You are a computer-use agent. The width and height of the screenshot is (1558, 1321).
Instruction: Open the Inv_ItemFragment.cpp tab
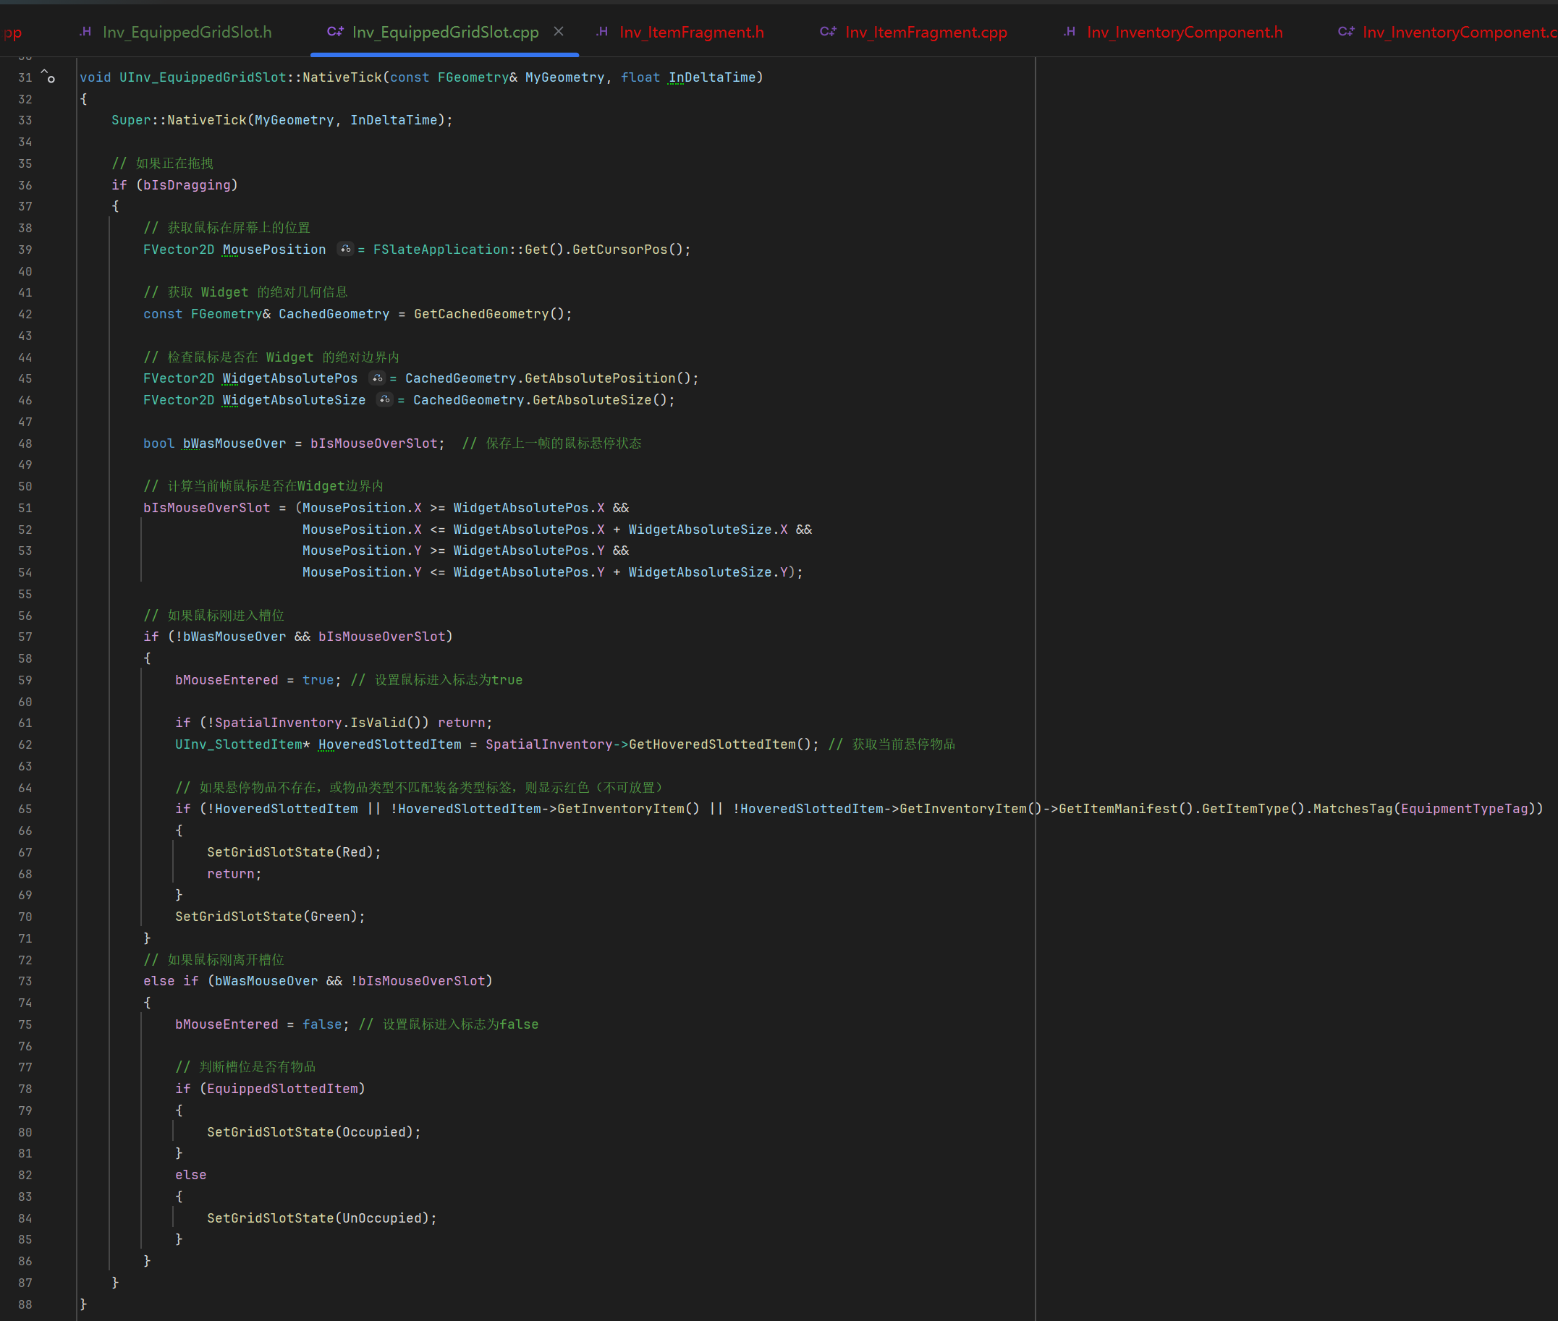(x=926, y=33)
